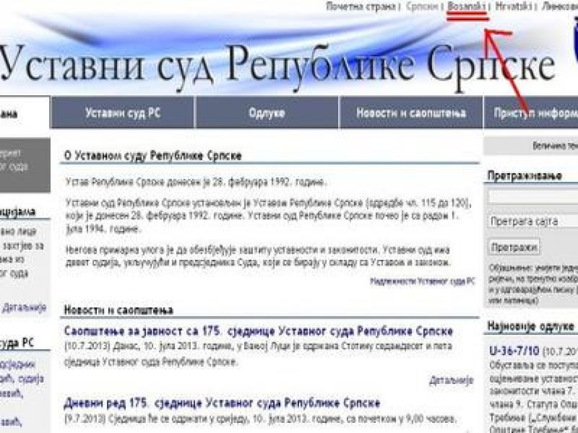The image size is (578, 433).
Task: Click the site search text field
Action: pyautogui.click(x=533, y=197)
